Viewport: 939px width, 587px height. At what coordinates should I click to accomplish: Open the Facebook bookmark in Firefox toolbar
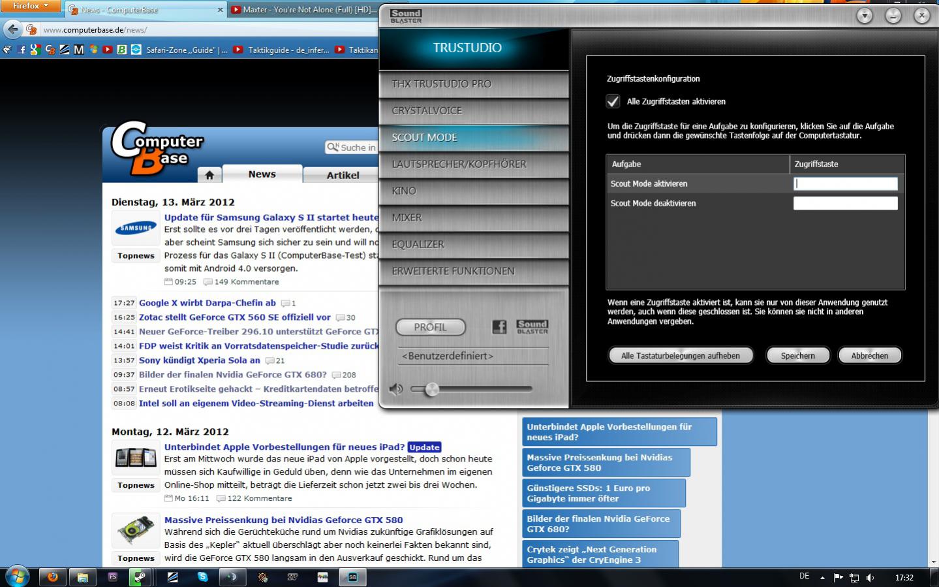pyautogui.click(x=22, y=50)
